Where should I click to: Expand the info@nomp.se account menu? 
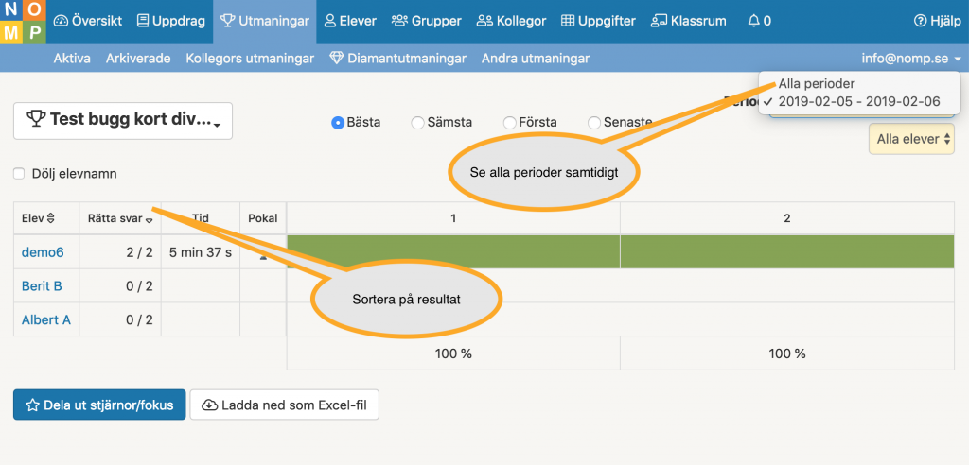[x=911, y=59]
